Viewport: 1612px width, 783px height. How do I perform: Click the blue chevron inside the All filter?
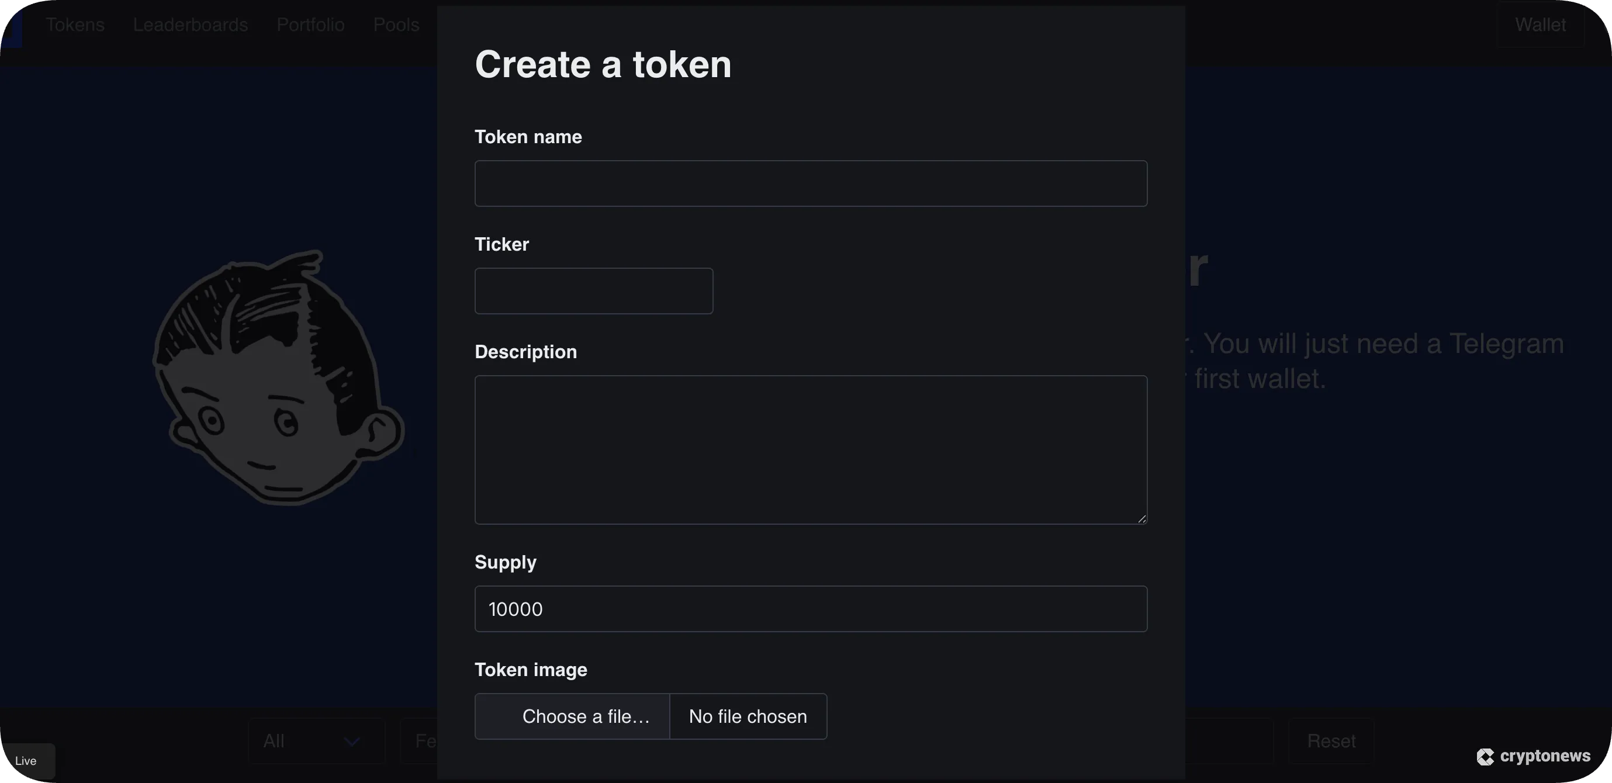pyautogui.click(x=352, y=741)
